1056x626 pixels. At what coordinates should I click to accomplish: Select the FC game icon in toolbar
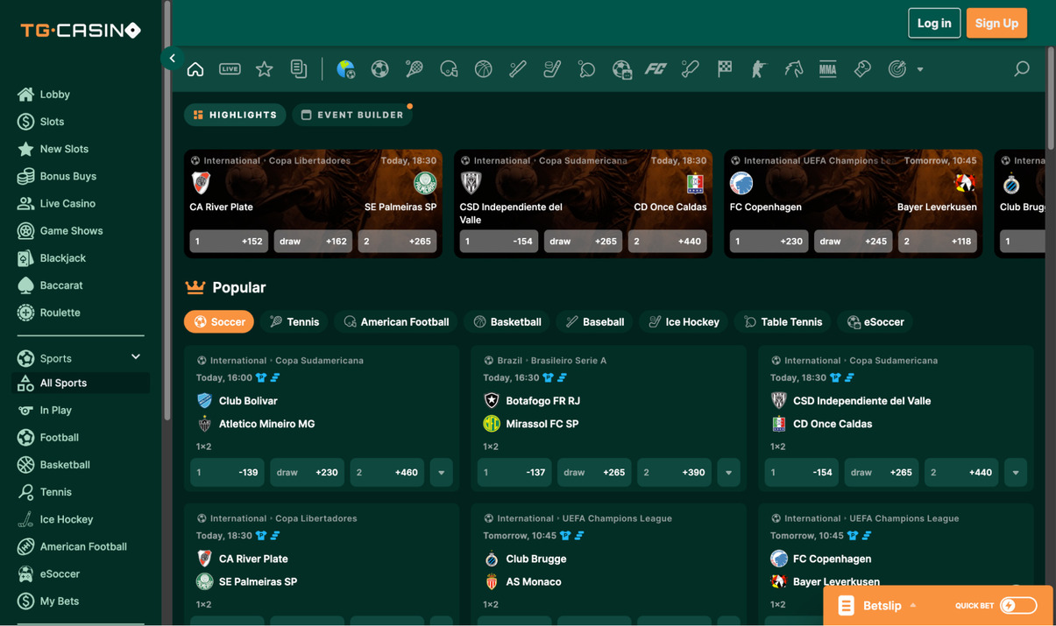pos(656,69)
